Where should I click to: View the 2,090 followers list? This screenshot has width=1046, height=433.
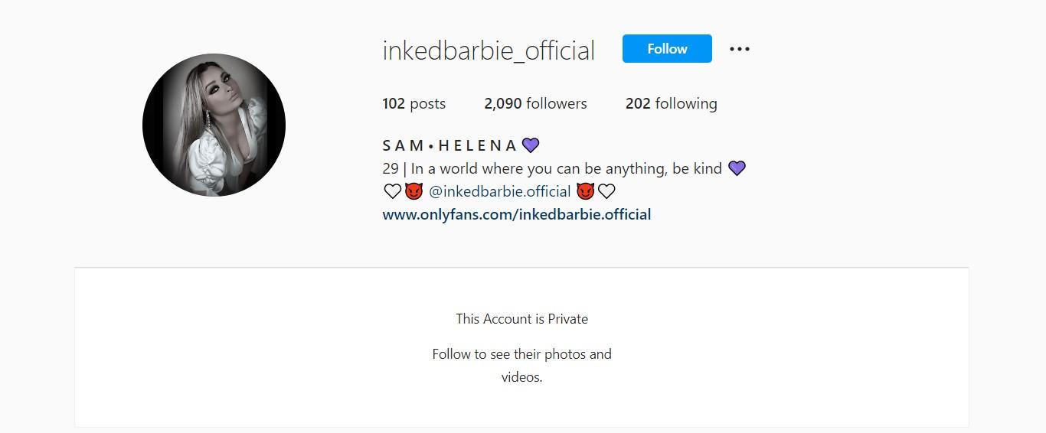(535, 103)
